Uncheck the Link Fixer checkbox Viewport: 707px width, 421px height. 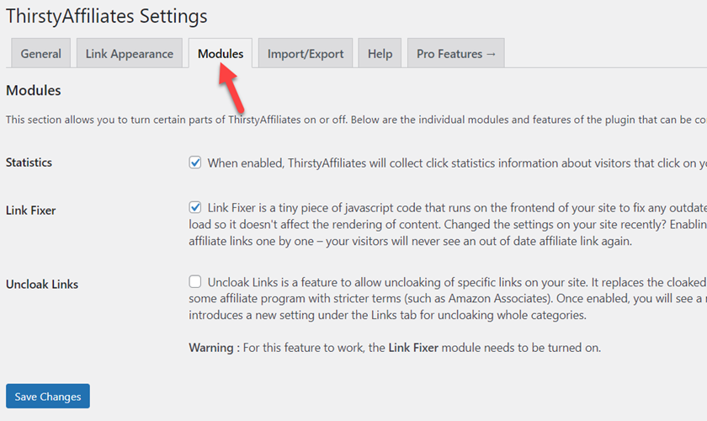194,207
